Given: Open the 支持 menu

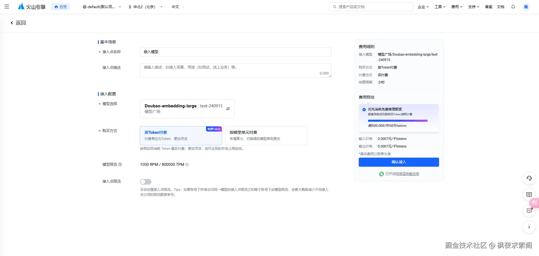Looking at the screenshot, I should pyautogui.click(x=474, y=7).
